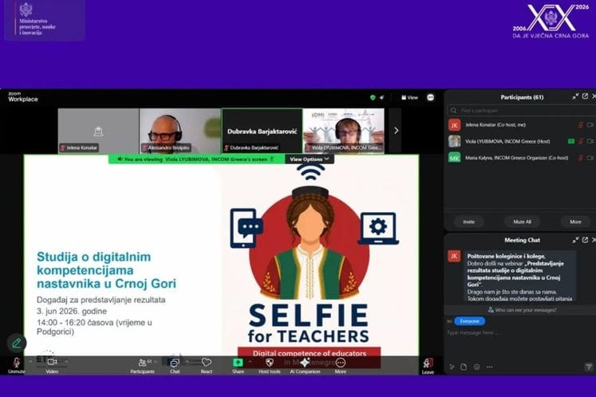596x397 pixels.
Task: Click Viola's green screen-sharing indicator
Action: [571, 141]
